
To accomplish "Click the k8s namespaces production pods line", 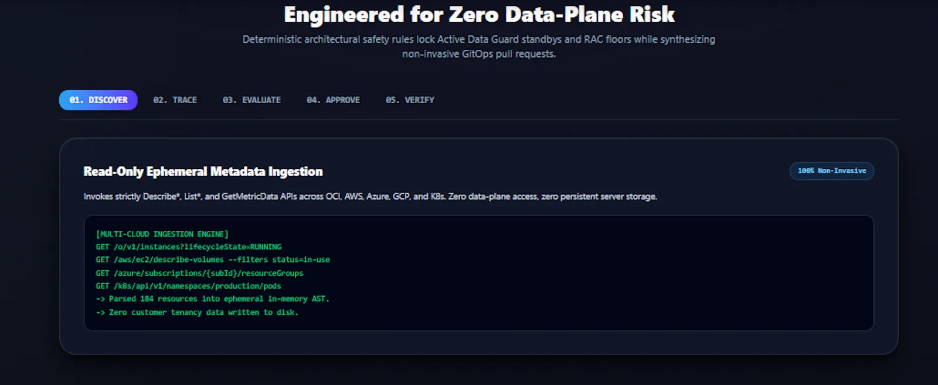I will tap(189, 286).
